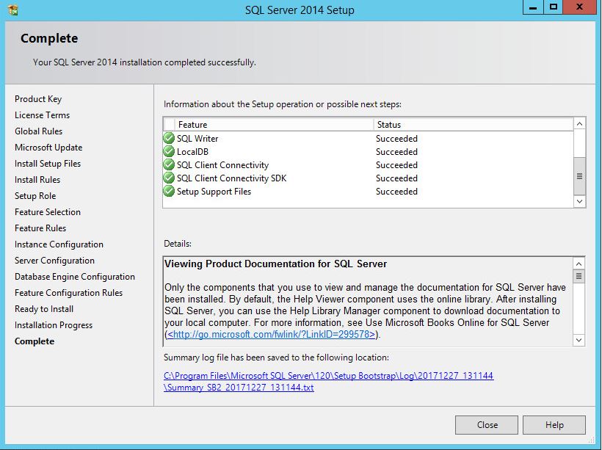Open the Summary_SB2_20171227_131144.txt link
The width and height of the screenshot is (602, 450).
click(x=239, y=388)
